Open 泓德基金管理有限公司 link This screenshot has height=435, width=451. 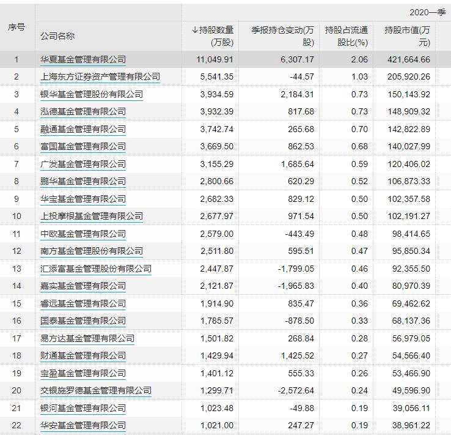click(x=83, y=111)
